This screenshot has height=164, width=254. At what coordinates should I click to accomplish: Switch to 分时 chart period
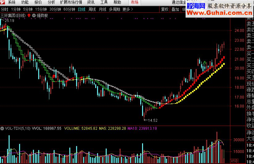tap(4, 9)
